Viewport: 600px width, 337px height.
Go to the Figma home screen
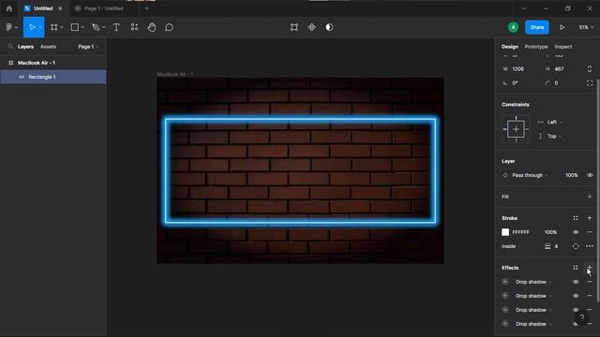9,8
